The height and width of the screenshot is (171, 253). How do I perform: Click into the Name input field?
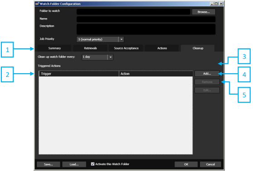click(146, 19)
